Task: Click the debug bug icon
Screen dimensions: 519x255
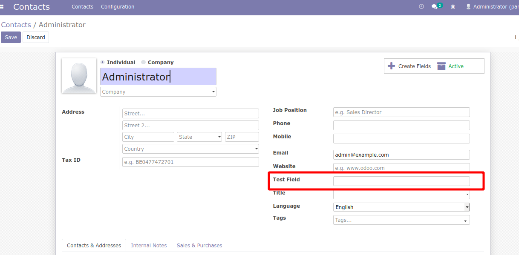Action: [x=453, y=7]
